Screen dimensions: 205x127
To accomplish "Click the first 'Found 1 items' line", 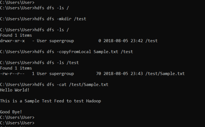I will [x=16, y=35].
